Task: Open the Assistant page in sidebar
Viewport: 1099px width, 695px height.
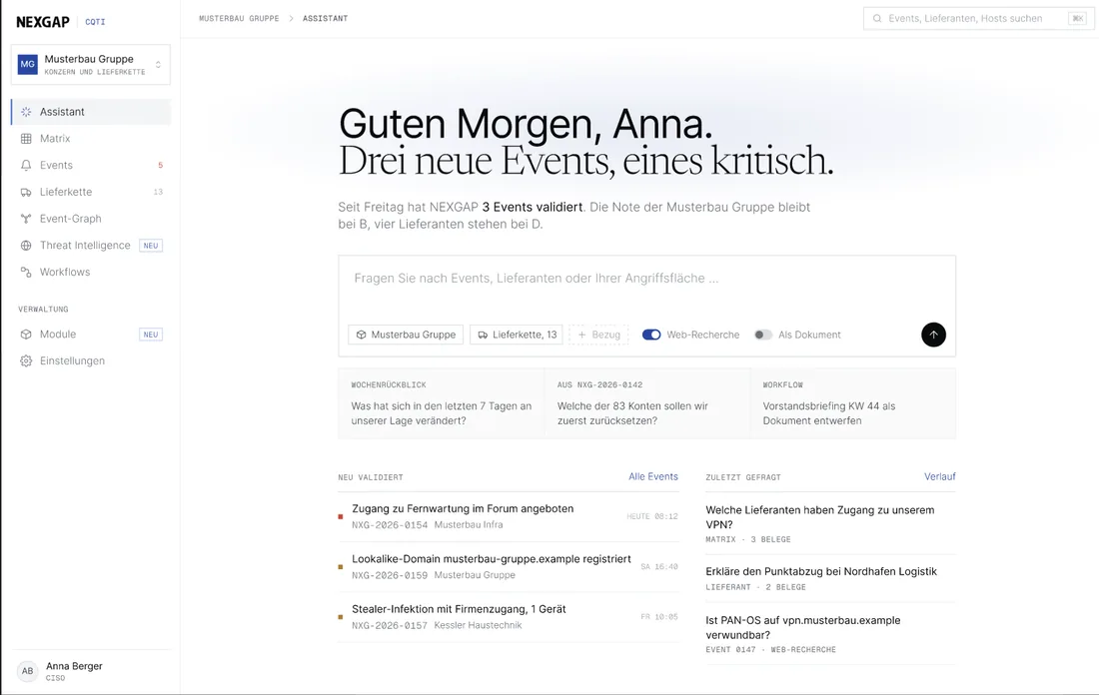Action: click(x=90, y=112)
